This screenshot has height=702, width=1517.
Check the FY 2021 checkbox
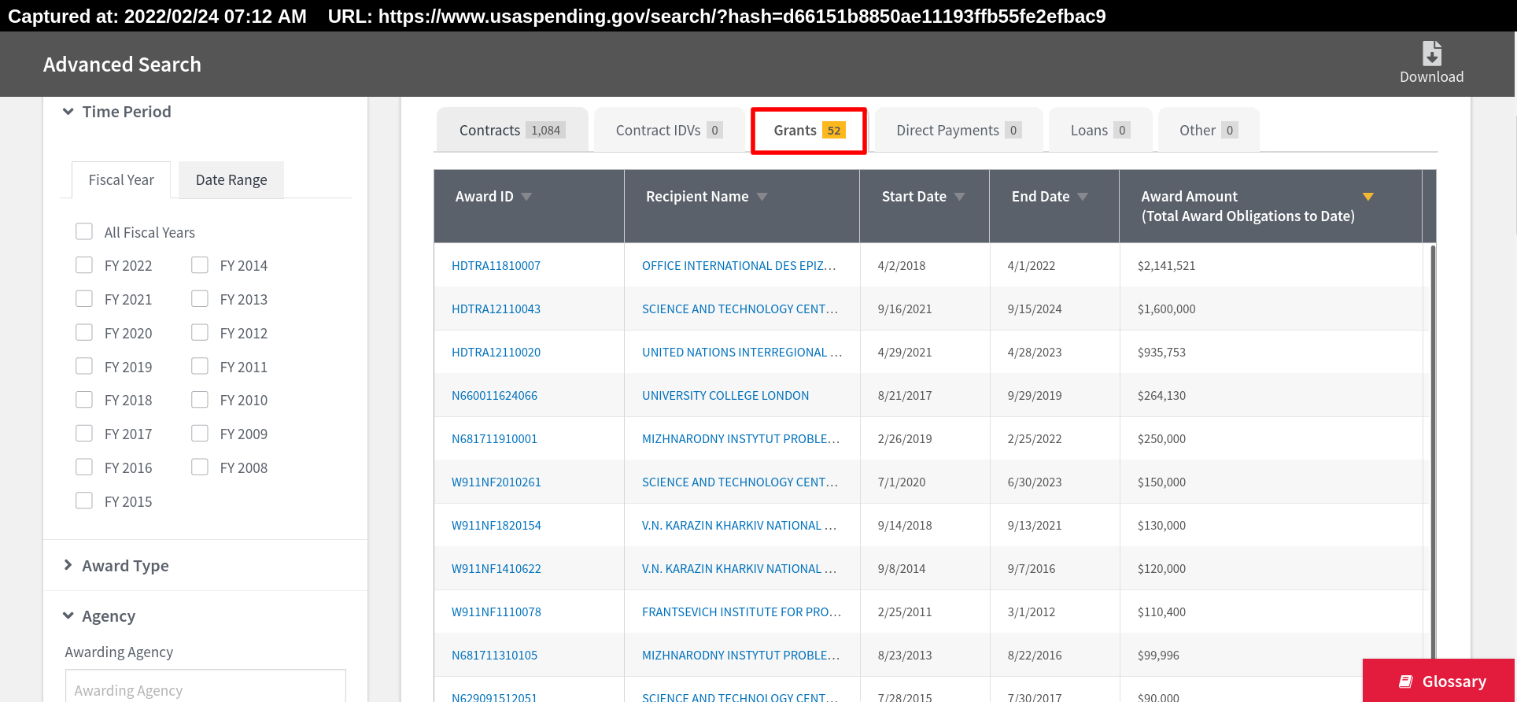[x=84, y=299]
